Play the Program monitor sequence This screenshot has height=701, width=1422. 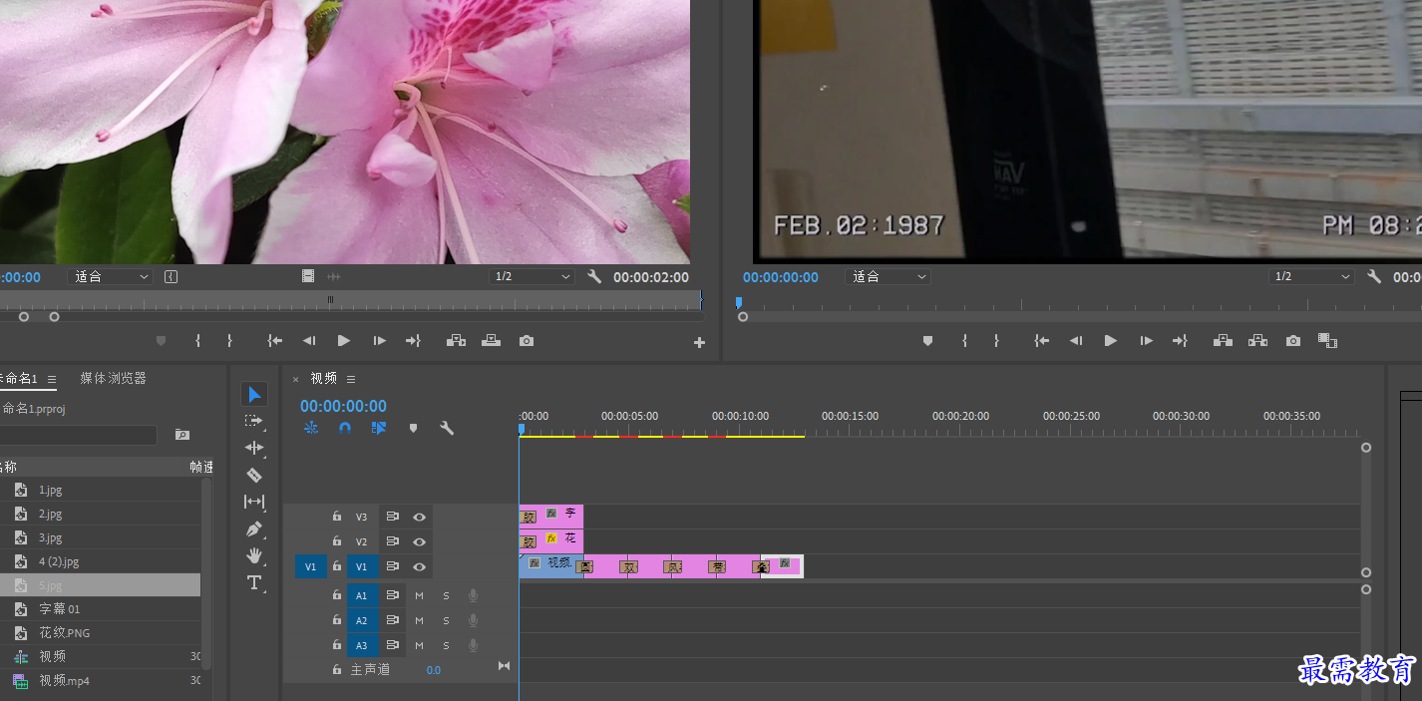(x=1110, y=341)
